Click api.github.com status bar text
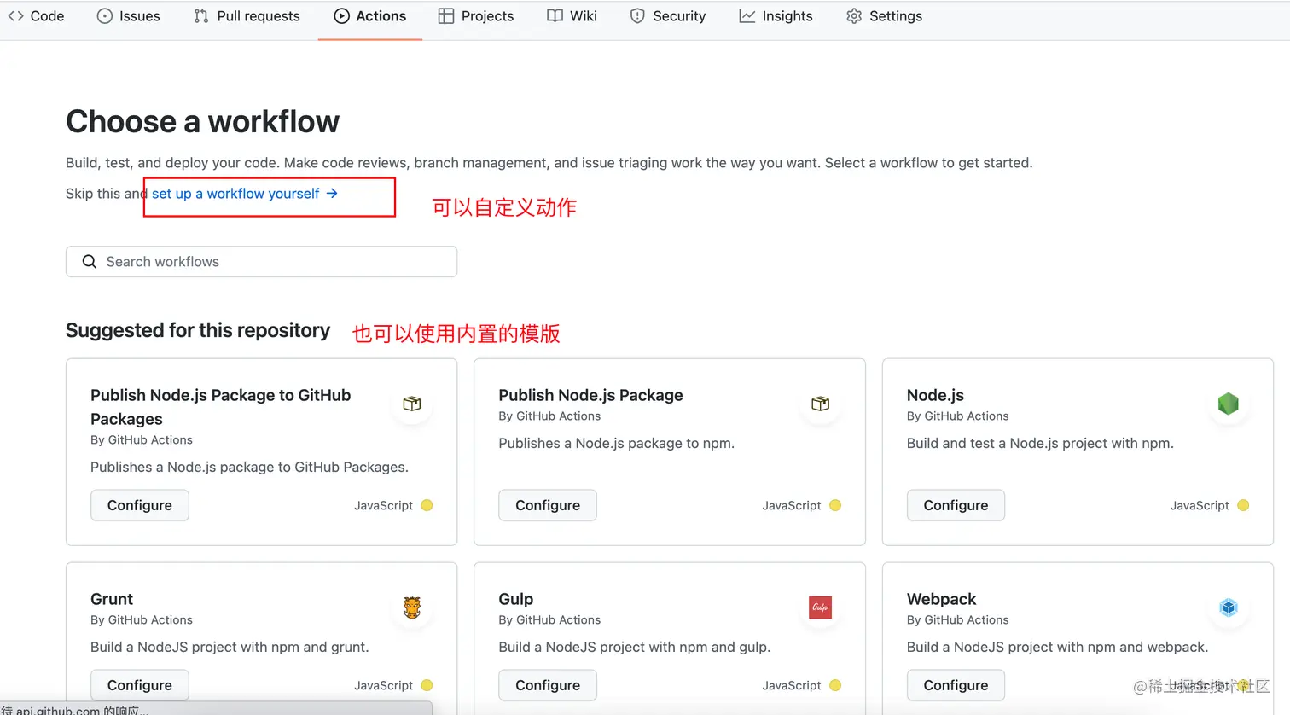Screen dimensions: 1290x715 (x=75, y=710)
